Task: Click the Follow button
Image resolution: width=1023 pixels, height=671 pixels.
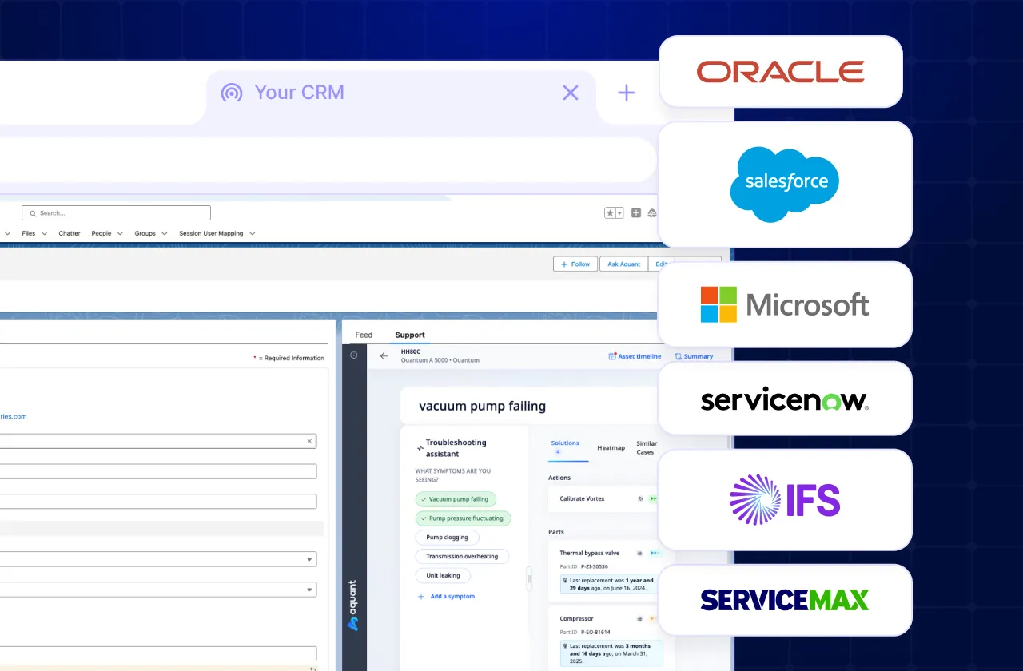Action: pyautogui.click(x=575, y=264)
